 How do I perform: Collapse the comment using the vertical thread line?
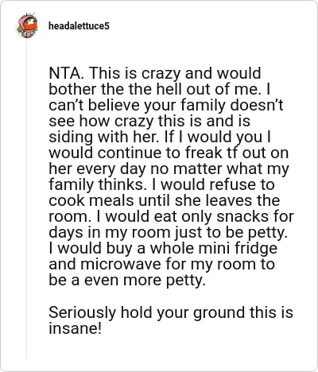click(x=27, y=199)
